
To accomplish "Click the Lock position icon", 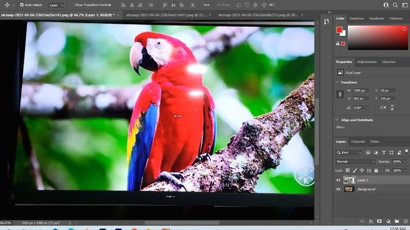I will click(361, 171).
